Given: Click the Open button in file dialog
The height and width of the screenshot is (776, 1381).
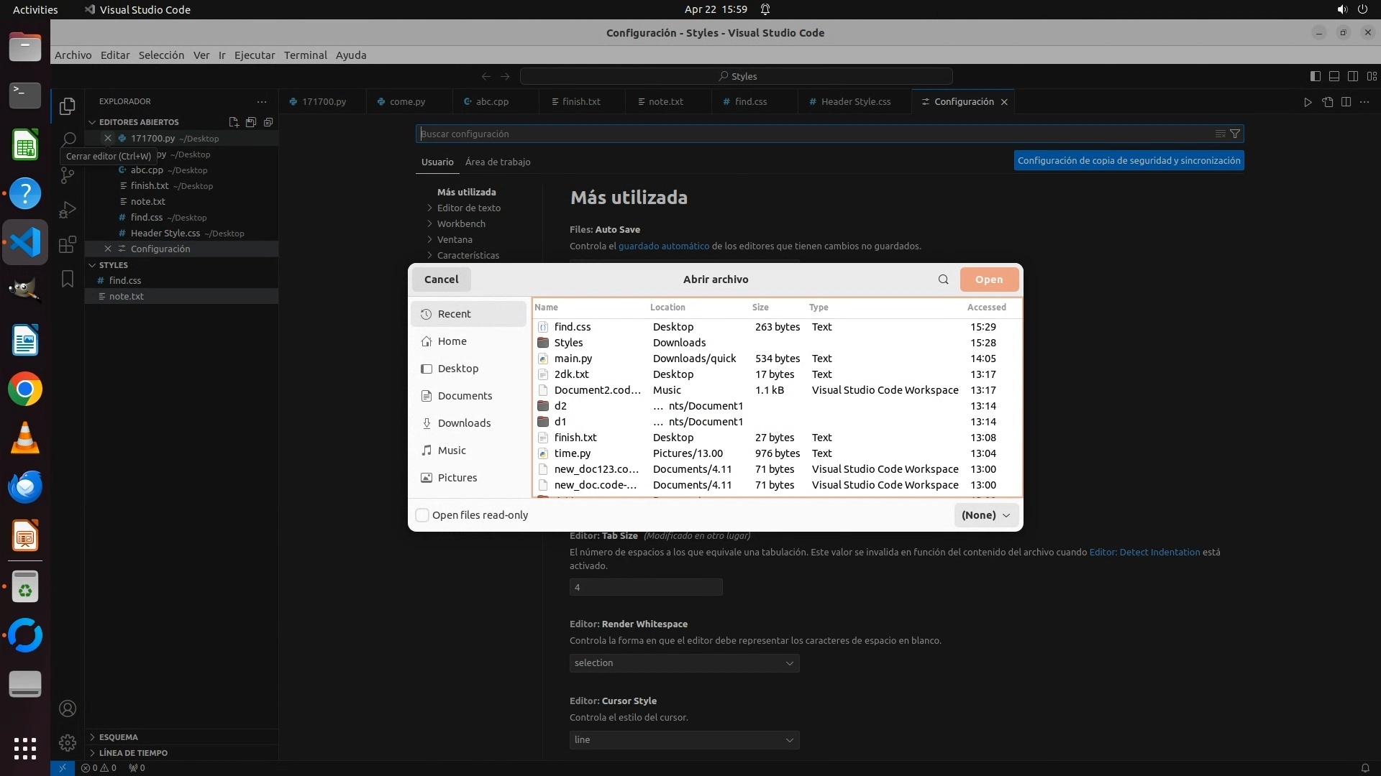Looking at the screenshot, I should click(988, 280).
